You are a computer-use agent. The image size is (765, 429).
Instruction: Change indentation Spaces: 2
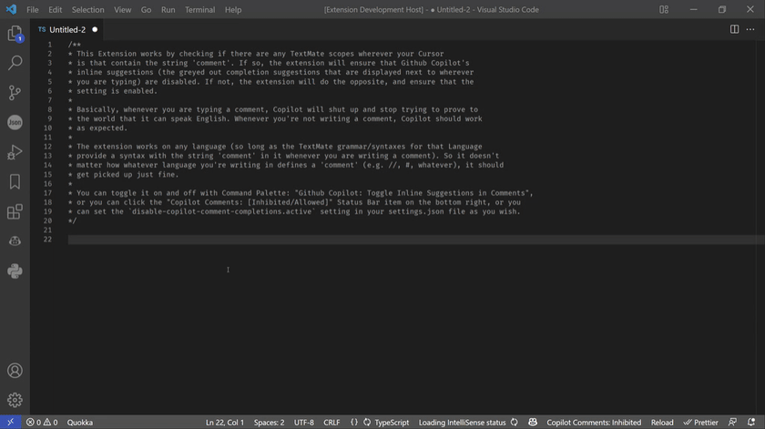click(x=269, y=422)
